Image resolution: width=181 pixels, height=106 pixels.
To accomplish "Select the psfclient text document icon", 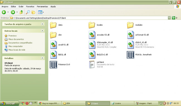I will pos(92,65).
